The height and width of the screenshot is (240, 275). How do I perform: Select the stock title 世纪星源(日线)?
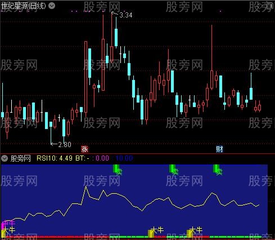coord(23,6)
